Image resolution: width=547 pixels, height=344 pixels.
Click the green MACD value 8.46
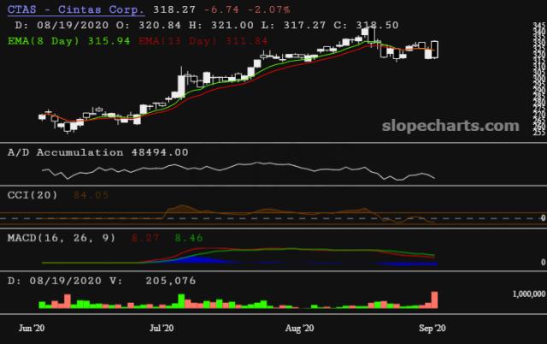click(189, 238)
